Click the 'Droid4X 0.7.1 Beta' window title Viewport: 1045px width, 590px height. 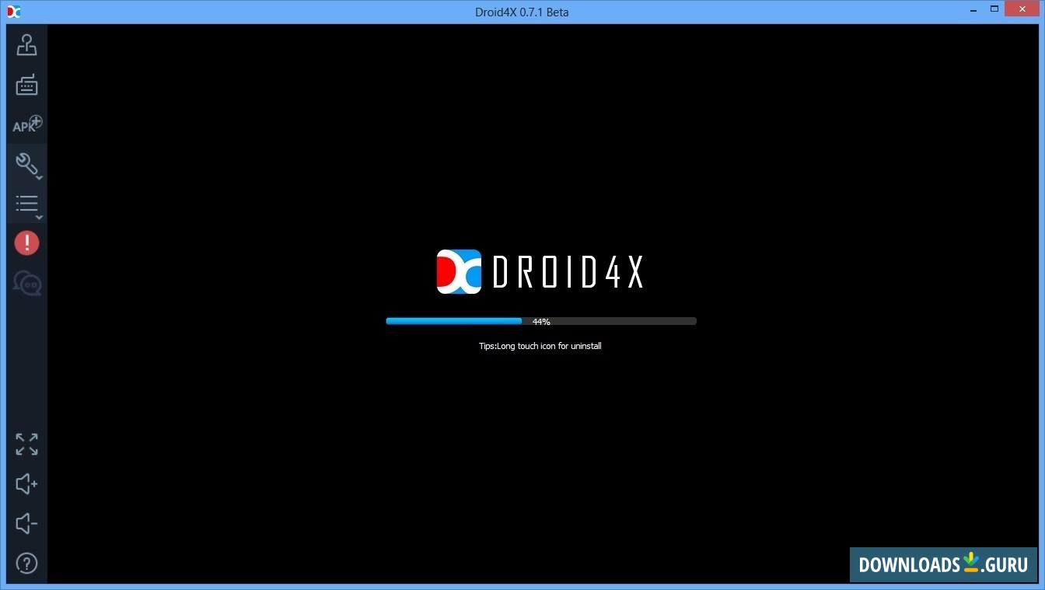(522, 12)
